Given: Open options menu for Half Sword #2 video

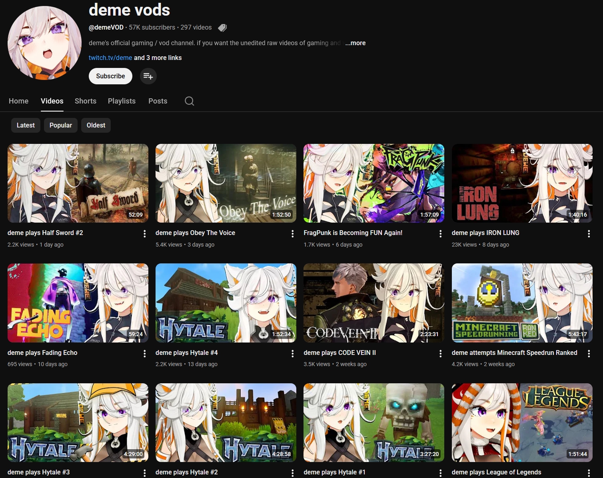Looking at the screenshot, I should (144, 234).
